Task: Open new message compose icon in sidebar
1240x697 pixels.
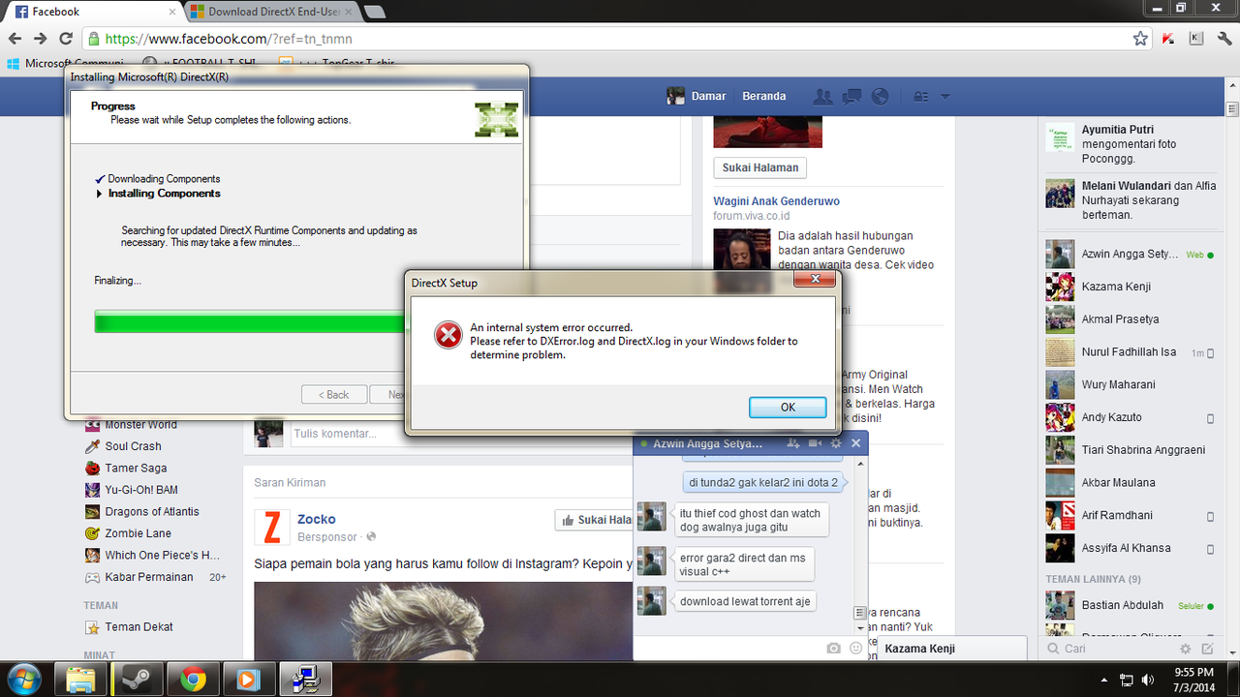Action: pos(1207,649)
